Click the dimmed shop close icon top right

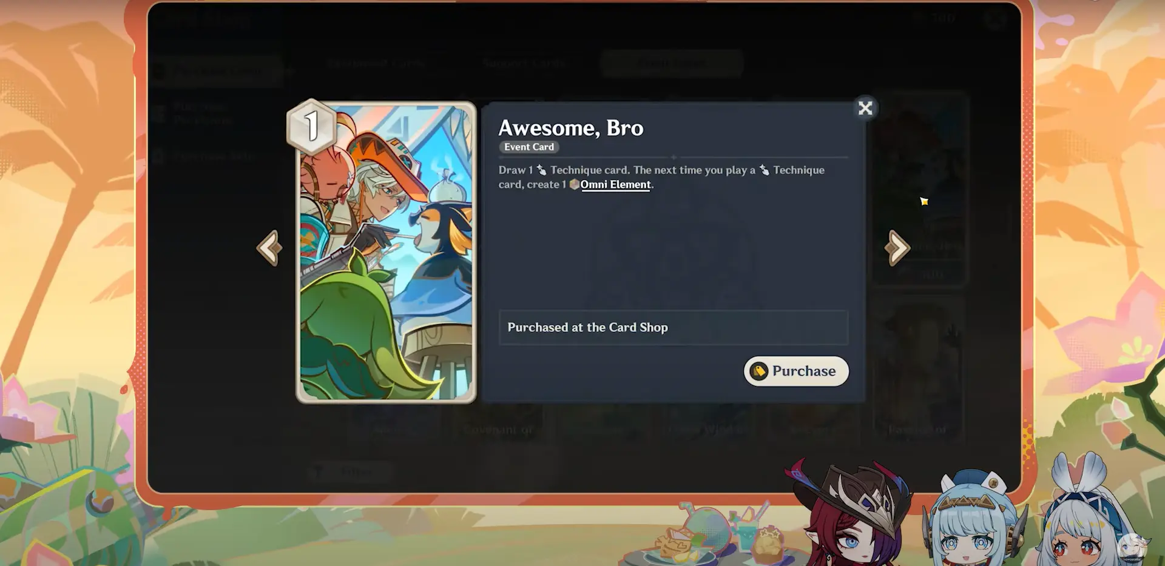point(996,20)
